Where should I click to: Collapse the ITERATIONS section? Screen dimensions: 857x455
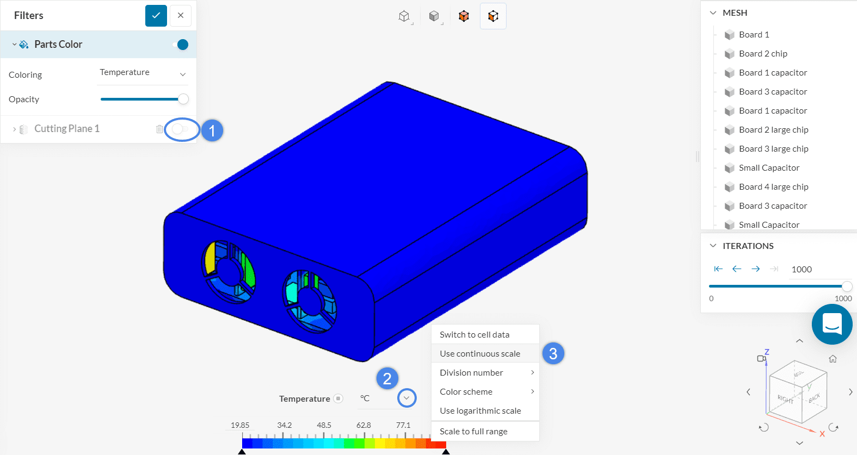[713, 246]
